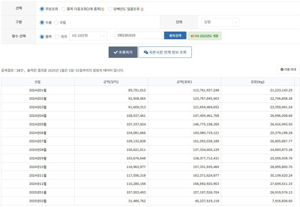This screenshot has width=300, height=207.
Task: Click the dollar value 85,751,012
Action: coord(137,90)
